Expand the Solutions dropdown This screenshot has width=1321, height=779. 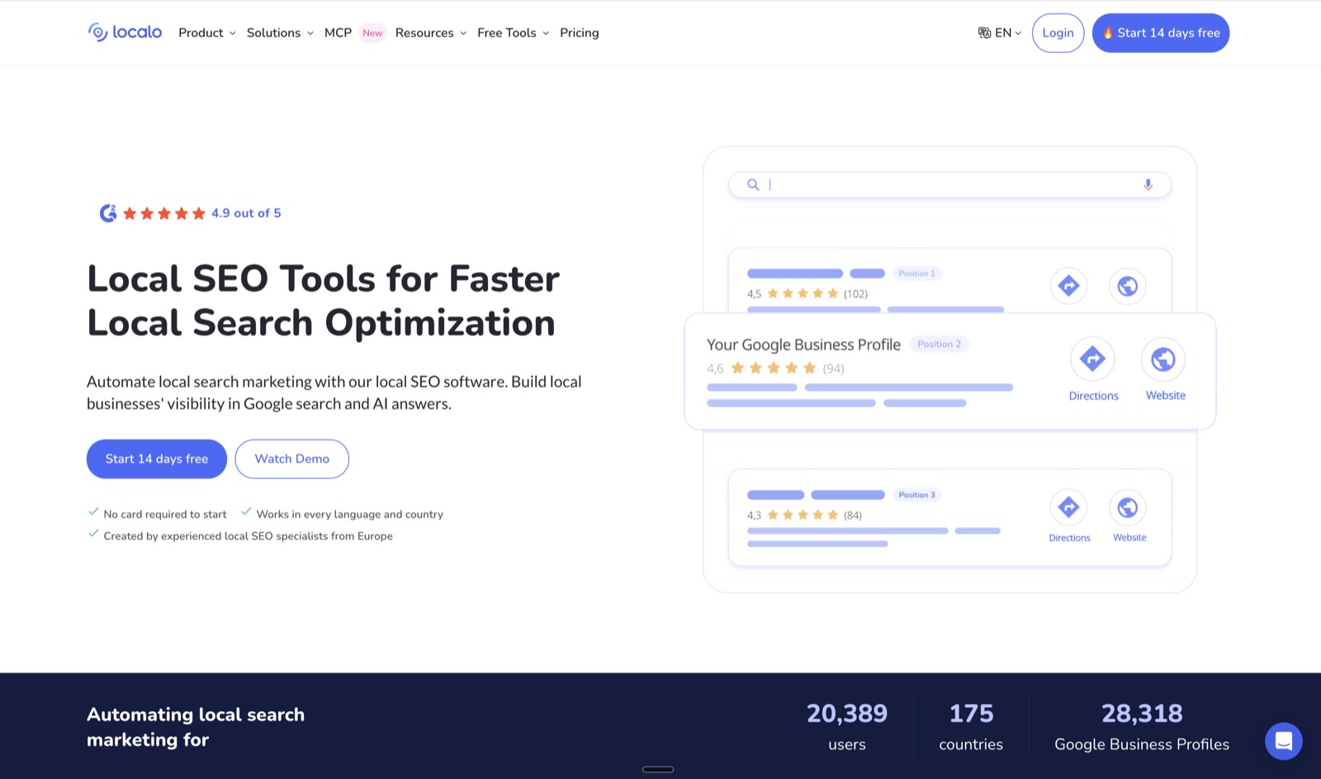tap(280, 33)
